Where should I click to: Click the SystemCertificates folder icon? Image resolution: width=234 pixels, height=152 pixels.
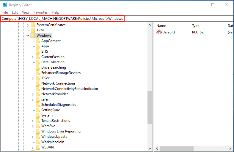[x=33, y=25]
